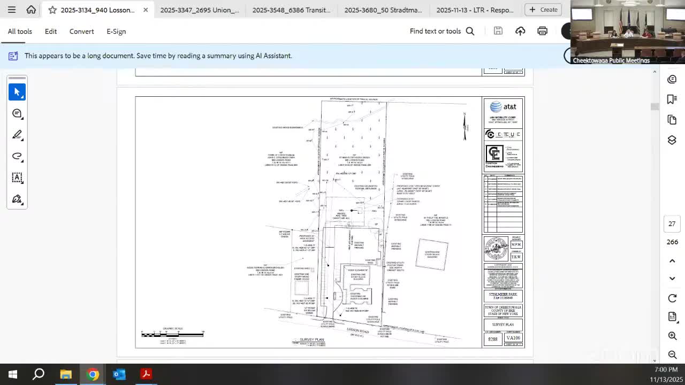Click the graphic scale bar on drawing
Image resolution: width=685 pixels, height=385 pixels.
click(x=172, y=334)
